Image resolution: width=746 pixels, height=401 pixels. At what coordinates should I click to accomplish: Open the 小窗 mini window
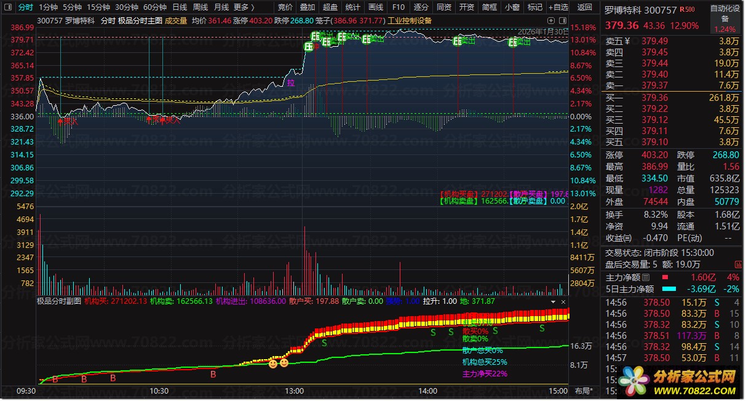point(512,7)
